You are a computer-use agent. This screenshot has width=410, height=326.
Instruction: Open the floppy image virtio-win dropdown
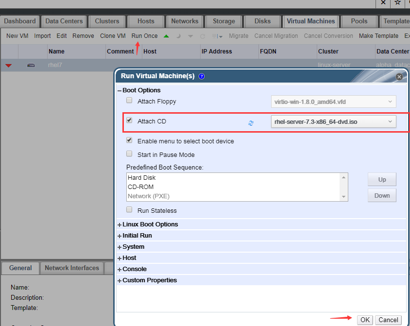click(x=333, y=102)
